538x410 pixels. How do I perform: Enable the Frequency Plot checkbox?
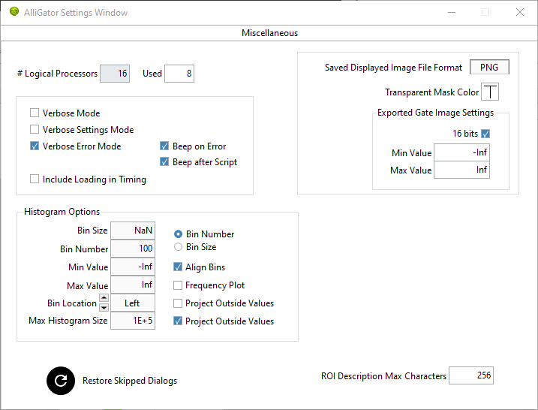pos(178,285)
